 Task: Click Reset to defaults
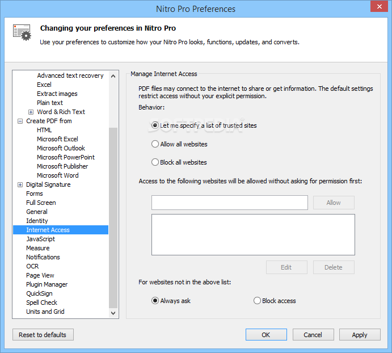43,335
